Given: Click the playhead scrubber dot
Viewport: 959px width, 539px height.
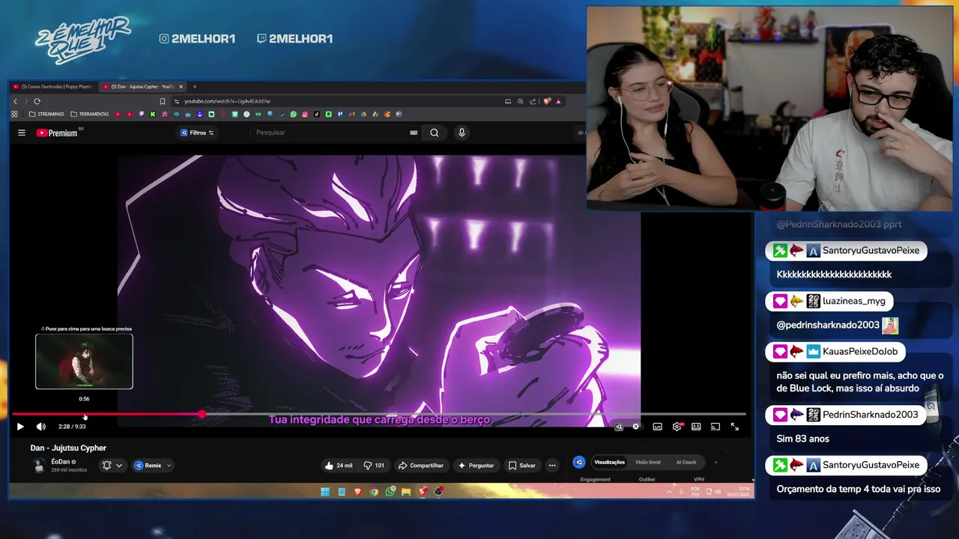Looking at the screenshot, I should tap(202, 414).
